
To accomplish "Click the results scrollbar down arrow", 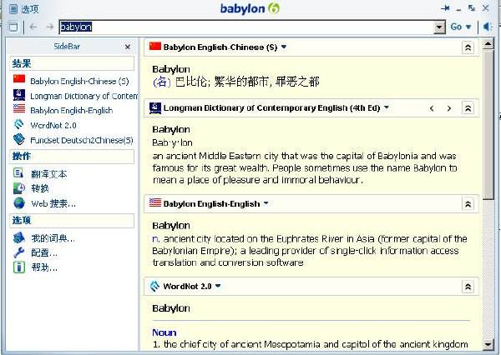I will pyautogui.click(x=488, y=344).
